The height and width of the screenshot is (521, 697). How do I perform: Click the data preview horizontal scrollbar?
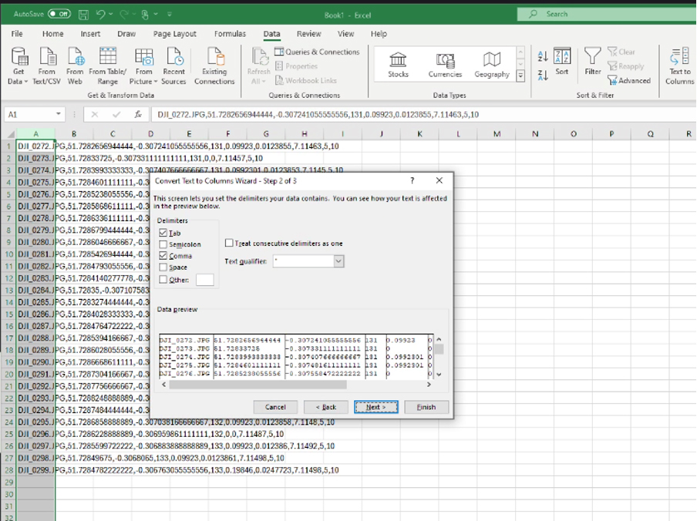coord(258,385)
